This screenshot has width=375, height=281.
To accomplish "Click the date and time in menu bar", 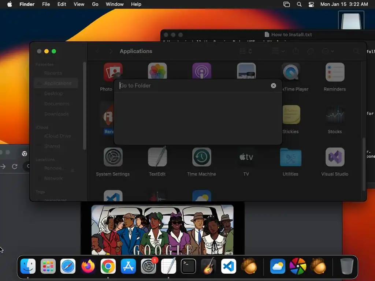I will 344,4.
